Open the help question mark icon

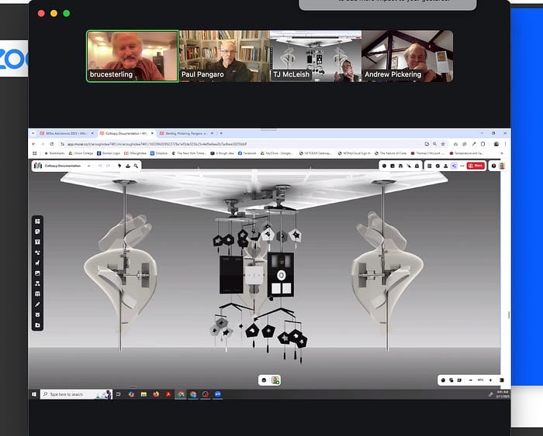click(494, 166)
